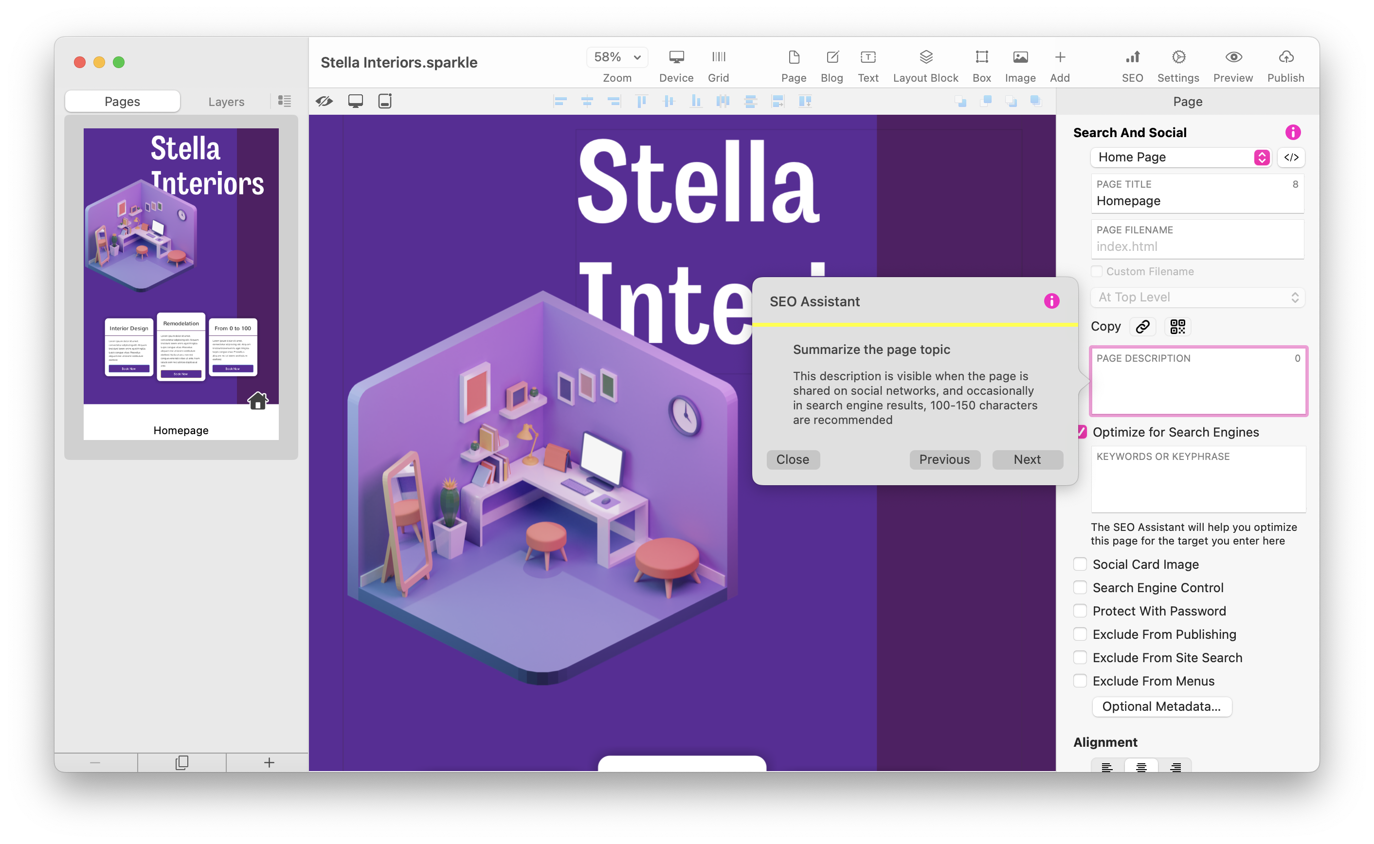The height and width of the screenshot is (844, 1374).
Task: Click the QR code copy icon
Action: 1177,327
